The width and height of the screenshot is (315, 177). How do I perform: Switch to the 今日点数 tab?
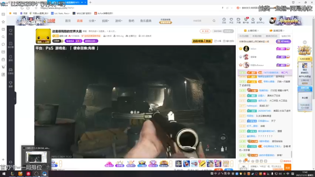[x=244, y=36]
